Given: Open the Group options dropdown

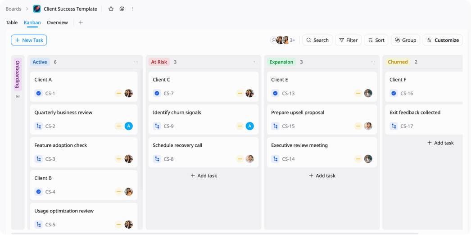Looking at the screenshot, I should [405, 40].
